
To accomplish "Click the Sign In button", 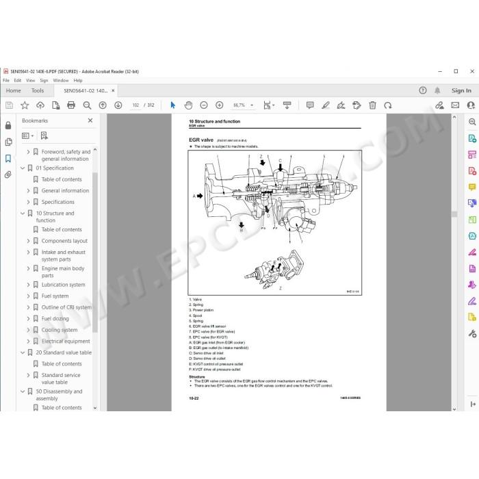I will coord(461,90).
